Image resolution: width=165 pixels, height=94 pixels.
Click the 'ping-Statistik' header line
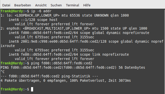click(x=49, y=76)
